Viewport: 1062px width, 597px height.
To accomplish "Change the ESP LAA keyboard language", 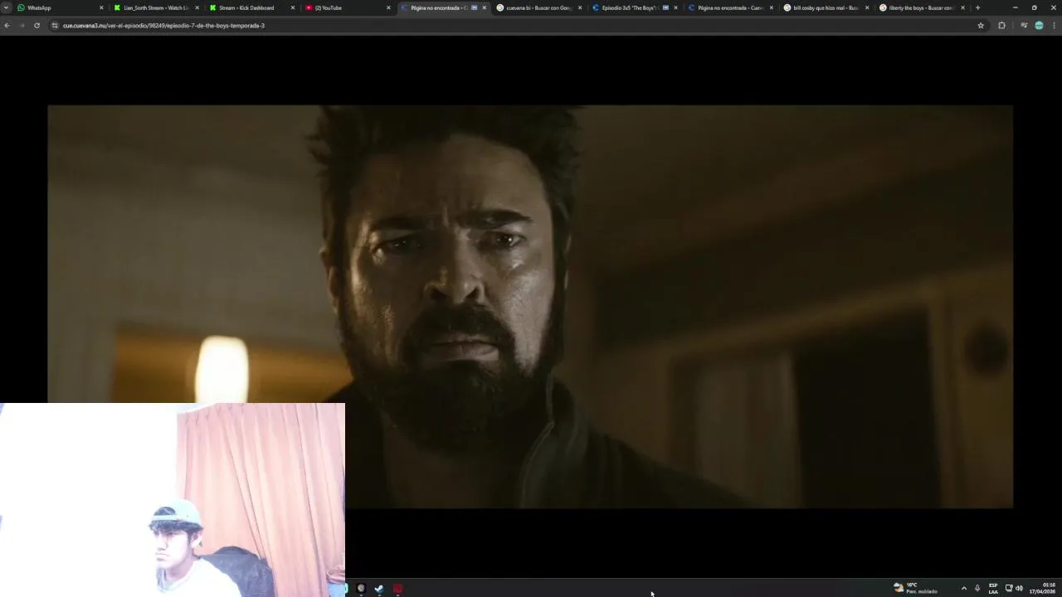I will click(x=993, y=589).
